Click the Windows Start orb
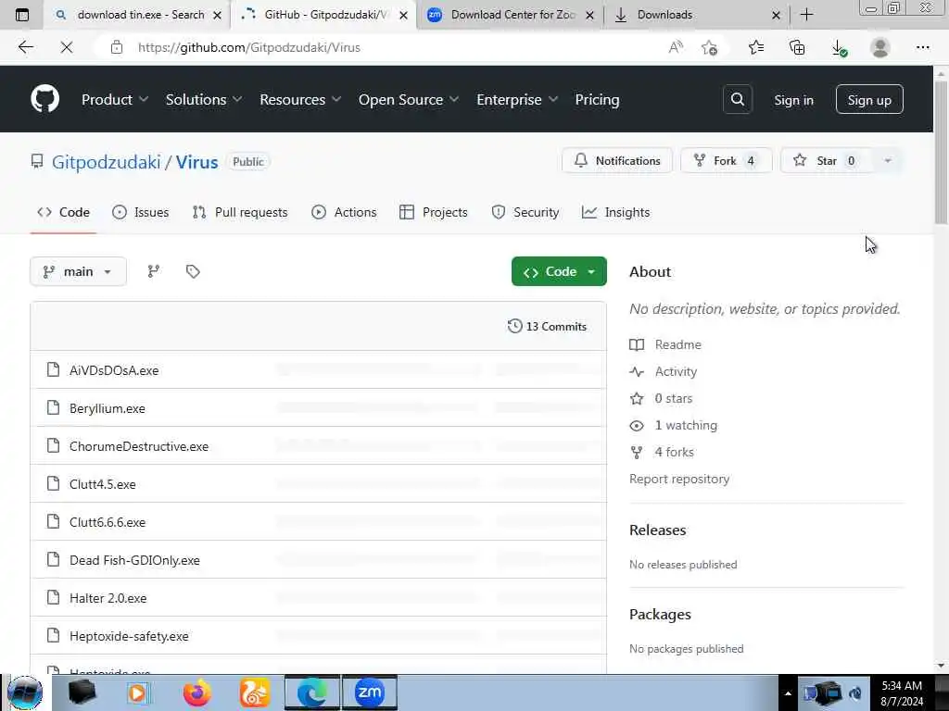 pos(25,692)
